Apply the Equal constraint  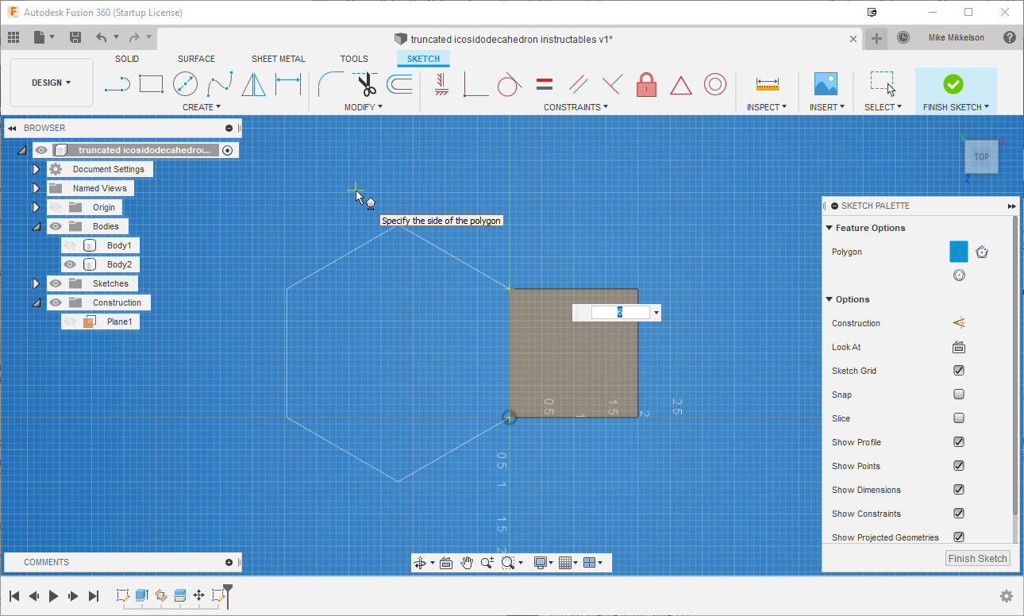[x=544, y=83]
